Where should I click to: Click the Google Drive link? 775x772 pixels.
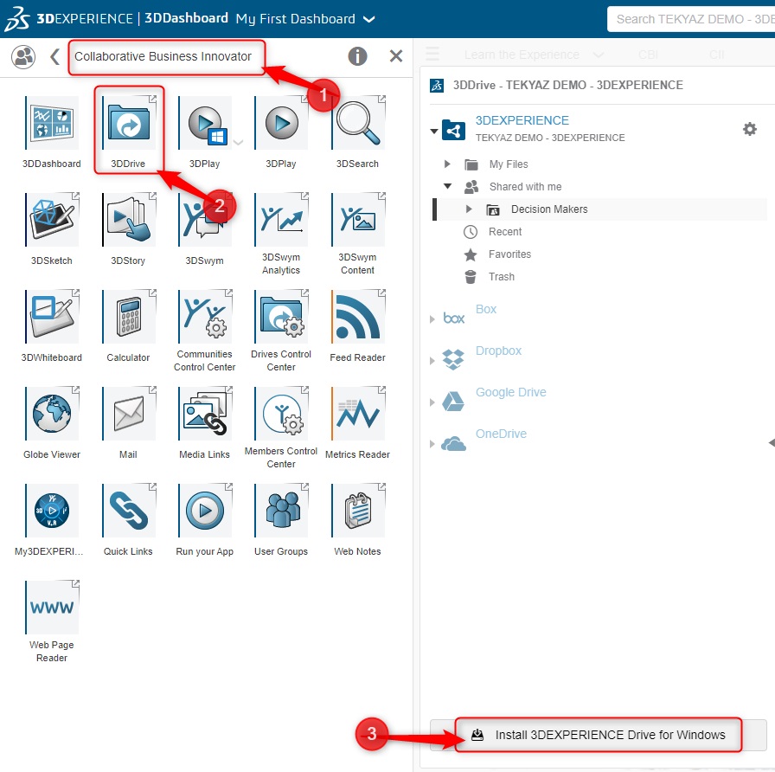[510, 392]
